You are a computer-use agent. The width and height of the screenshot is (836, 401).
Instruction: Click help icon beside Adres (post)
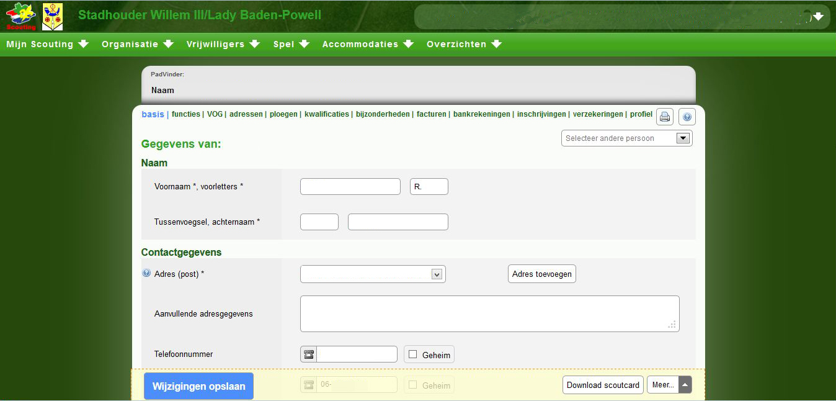[147, 273]
